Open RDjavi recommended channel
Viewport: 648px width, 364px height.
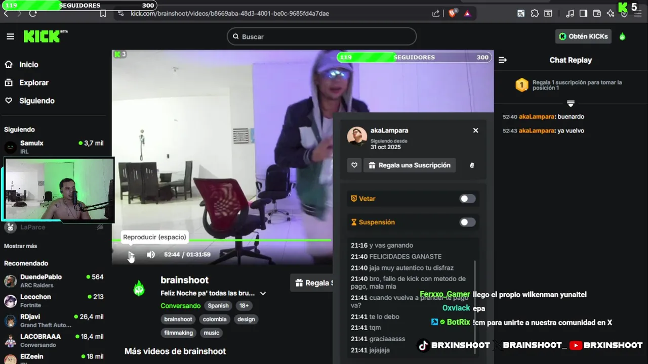(x=54, y=321)
